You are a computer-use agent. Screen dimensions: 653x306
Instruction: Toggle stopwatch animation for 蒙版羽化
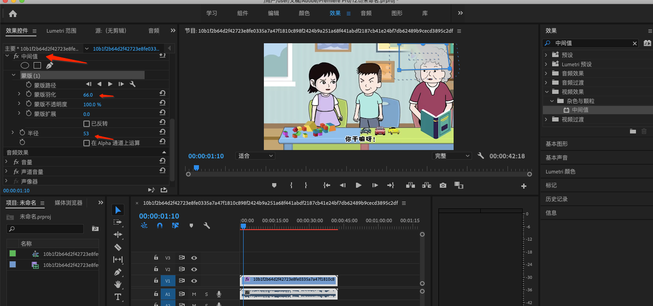(x=29, y=94)
